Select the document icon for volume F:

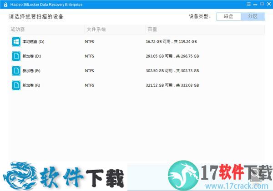tap(16, 85)
